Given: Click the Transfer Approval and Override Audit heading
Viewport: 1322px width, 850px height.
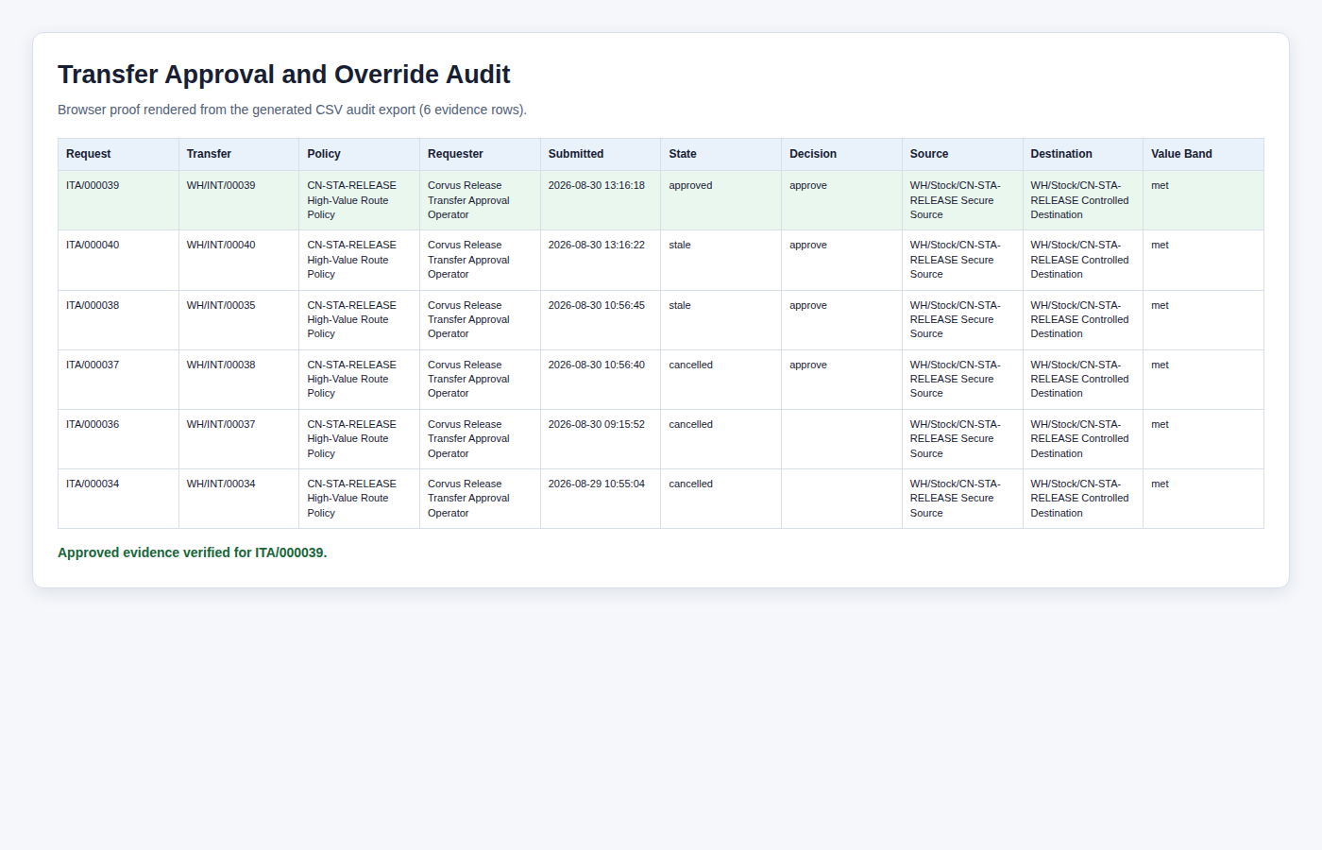Looking at the screenshot, I should click(x=283, y=75).
